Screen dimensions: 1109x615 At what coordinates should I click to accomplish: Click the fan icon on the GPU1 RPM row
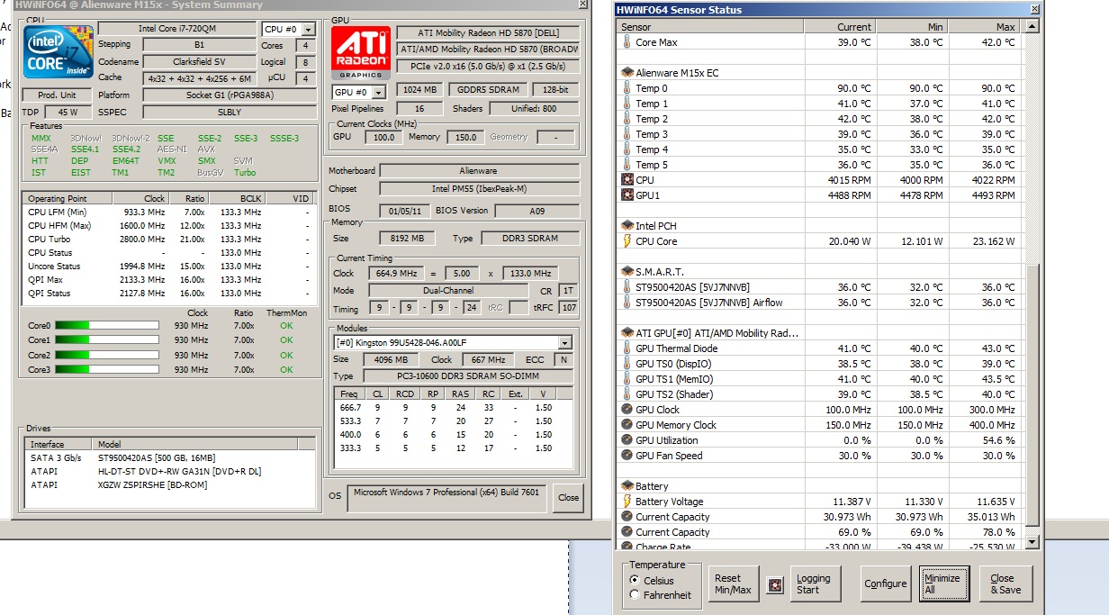627,195
